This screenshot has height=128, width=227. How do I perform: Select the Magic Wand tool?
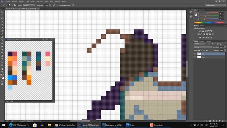point(2,21)
